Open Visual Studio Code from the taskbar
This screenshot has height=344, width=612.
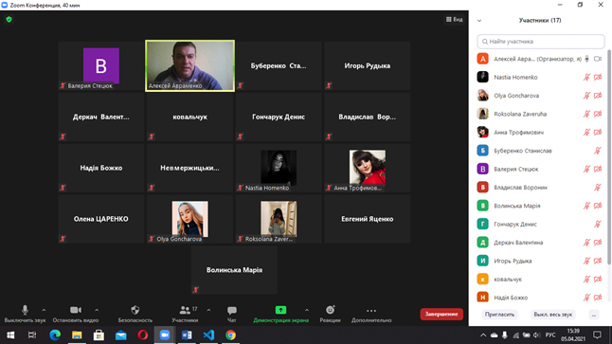click(208, 335)
